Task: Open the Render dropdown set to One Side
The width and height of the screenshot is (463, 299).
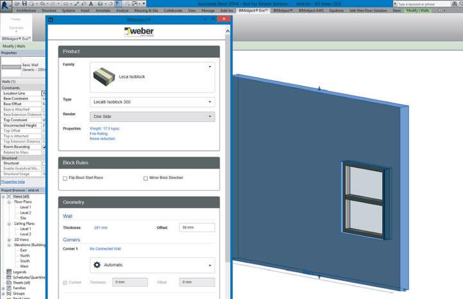Action: coord(152,117)
